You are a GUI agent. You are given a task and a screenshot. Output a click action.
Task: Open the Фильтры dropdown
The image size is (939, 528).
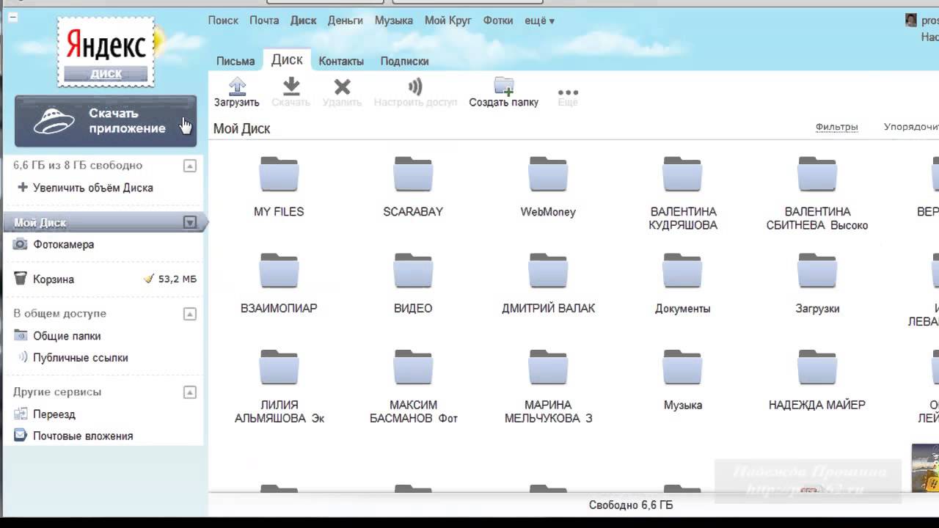836,127
